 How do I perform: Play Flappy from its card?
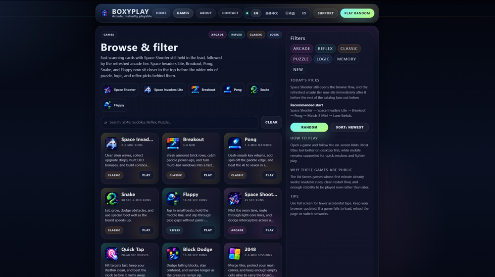coord(208,231)
